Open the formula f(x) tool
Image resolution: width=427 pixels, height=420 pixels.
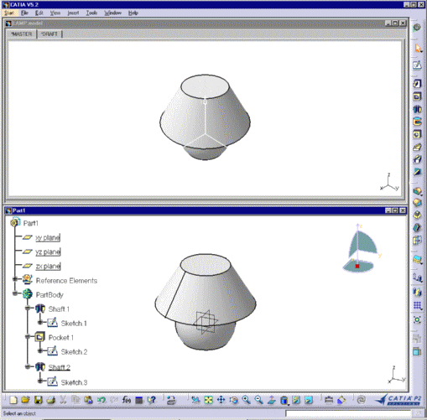(127, 400)
